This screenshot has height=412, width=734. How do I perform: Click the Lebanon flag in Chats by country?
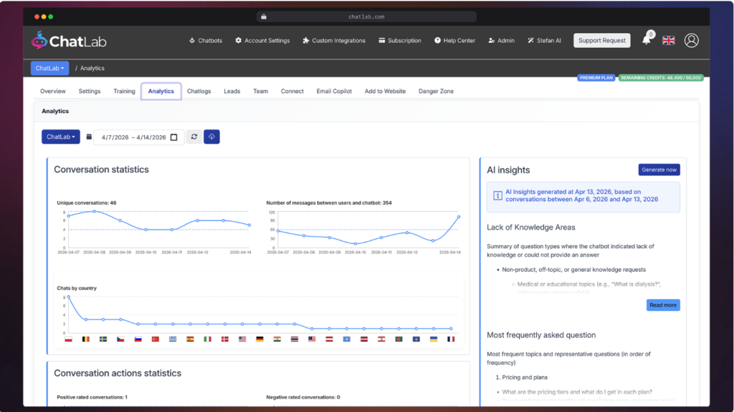[381, 339]
